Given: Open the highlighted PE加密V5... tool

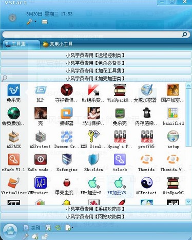Looking at the screenshot, I should (120, 186).
